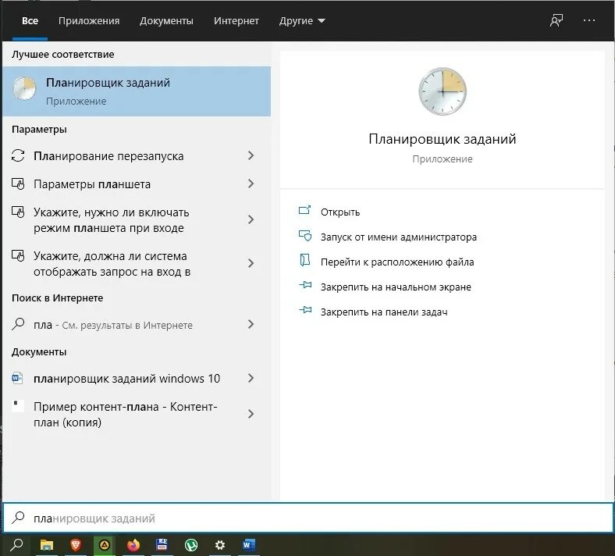The height and width of the screenshot is (556, 615).
Task: Click the tablet icon next to Параметры планшета
Action: (18, 184)
